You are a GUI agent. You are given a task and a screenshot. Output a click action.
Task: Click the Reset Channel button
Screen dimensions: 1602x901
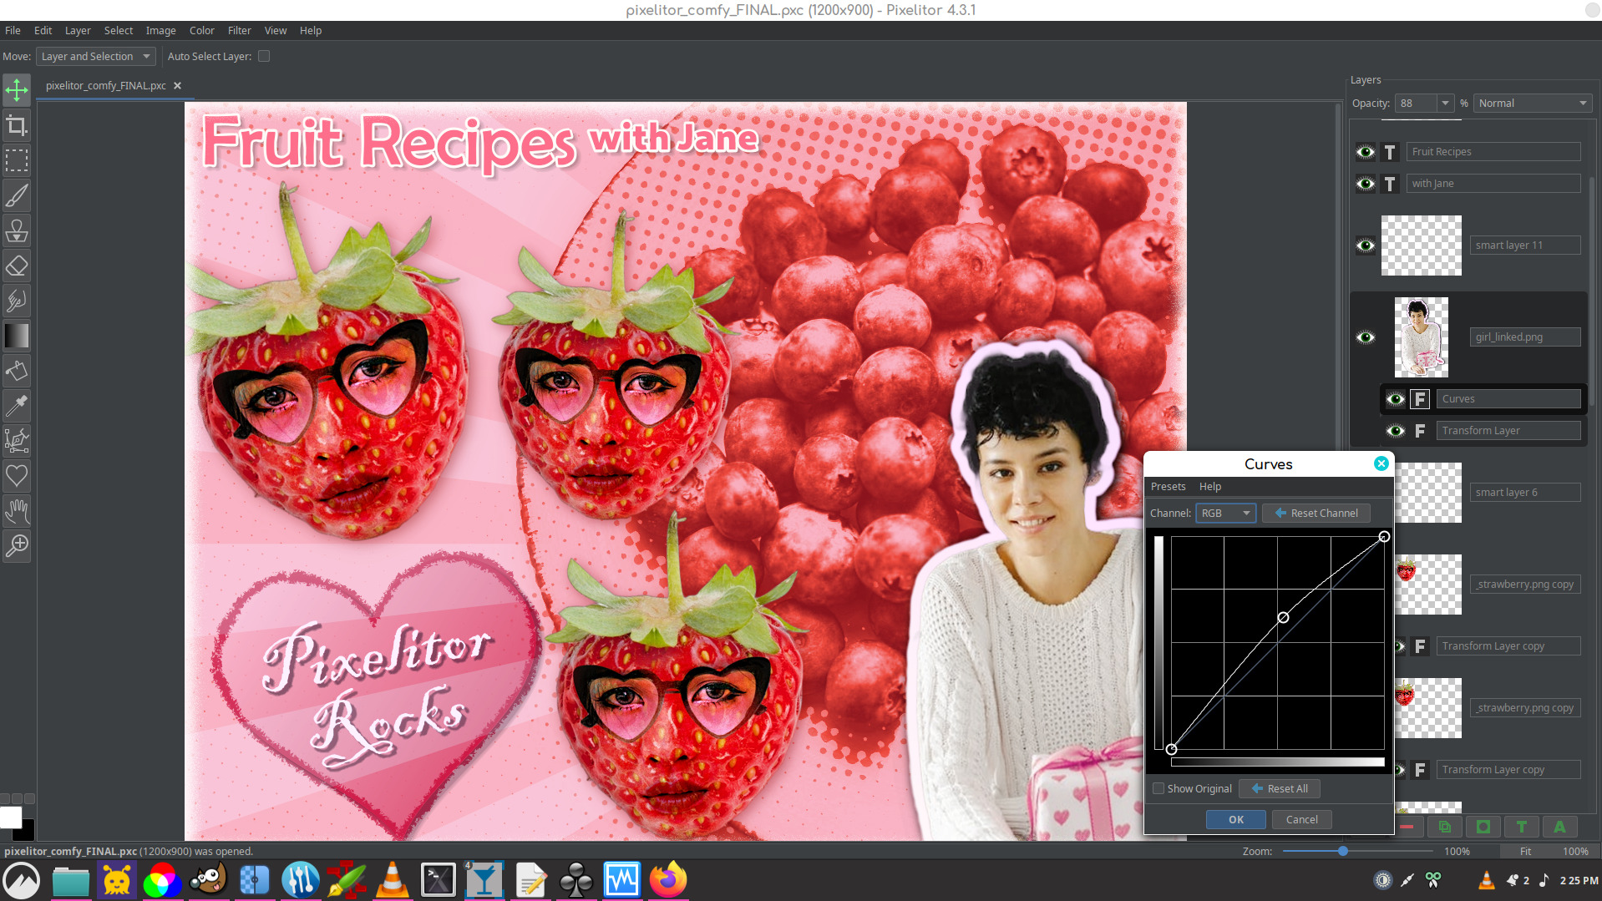pos(1316,513)
